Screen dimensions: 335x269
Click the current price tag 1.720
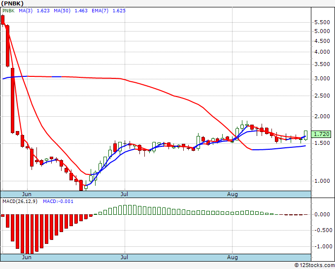321,134
